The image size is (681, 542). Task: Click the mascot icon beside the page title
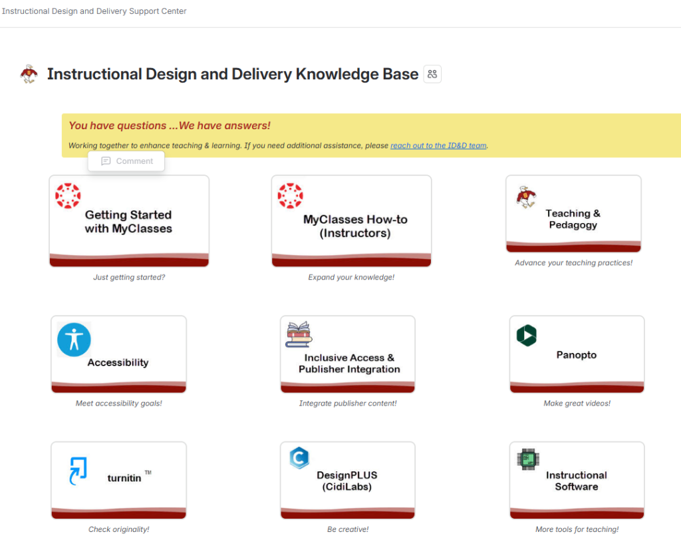[29, 74]
